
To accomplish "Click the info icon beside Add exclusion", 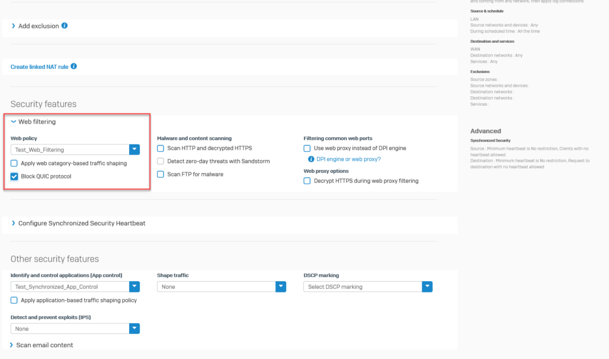I will [x=64, y=26].
